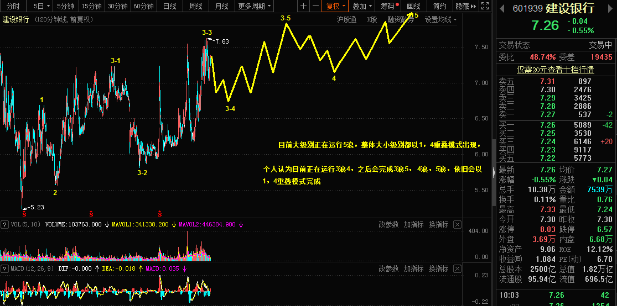The height and width of the screenshot is (306, 617).
Task: Click the 601939 建设银行 stock title
Action: coord(554,8)
